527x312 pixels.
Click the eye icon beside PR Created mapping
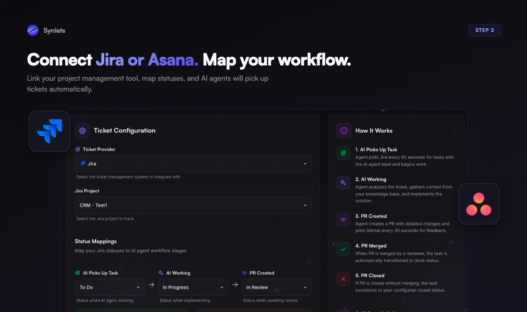point(245,273)
